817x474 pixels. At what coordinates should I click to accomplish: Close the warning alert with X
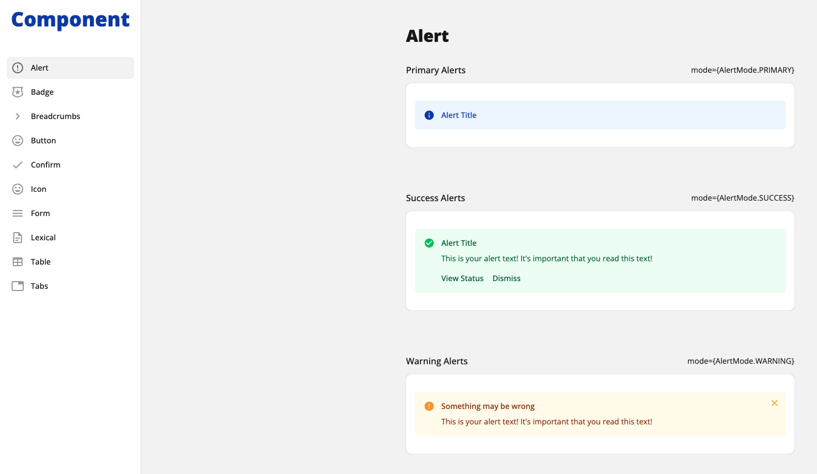[x=775, y=403]
